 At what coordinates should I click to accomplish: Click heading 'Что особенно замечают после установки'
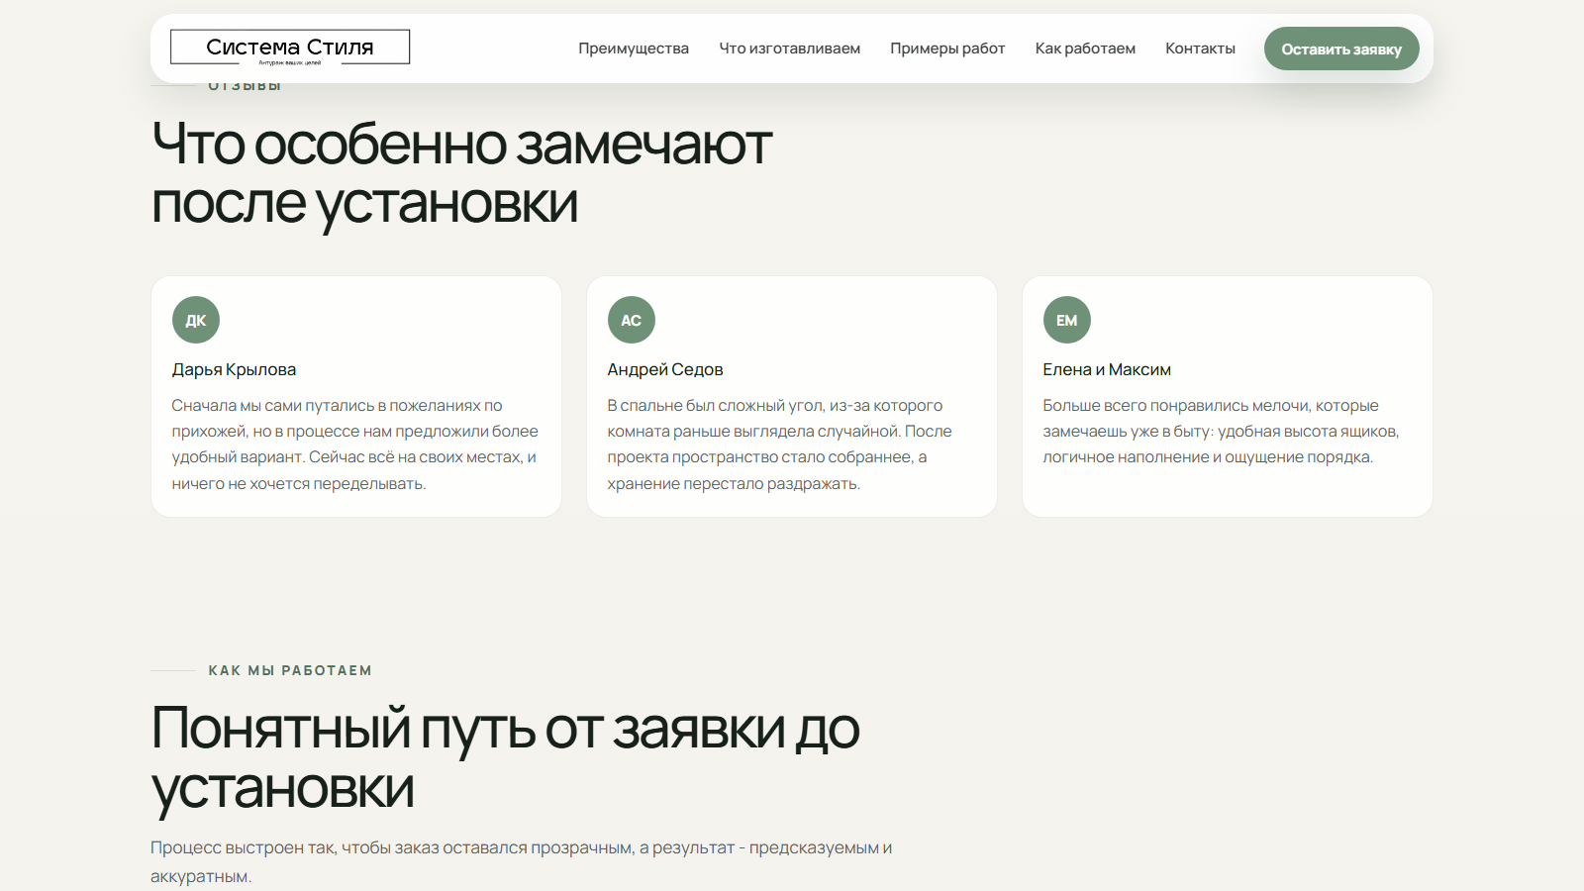(462, 173)
